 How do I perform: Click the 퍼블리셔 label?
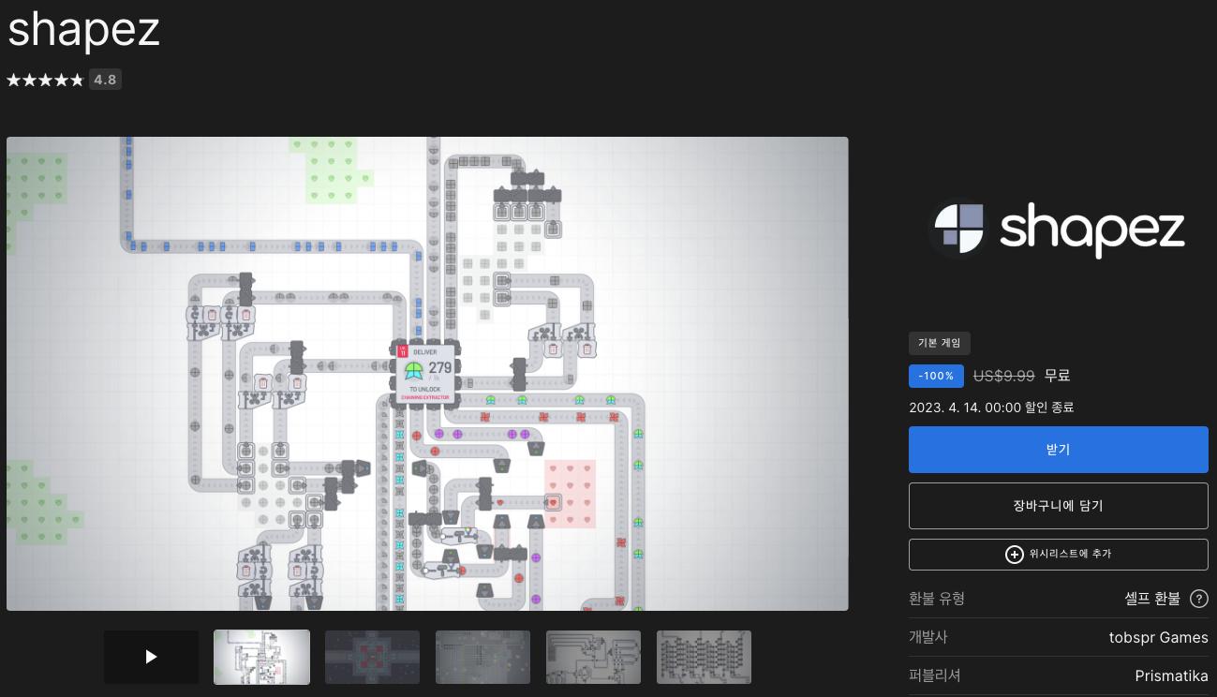pyautogui.click(x=935, y=675)
